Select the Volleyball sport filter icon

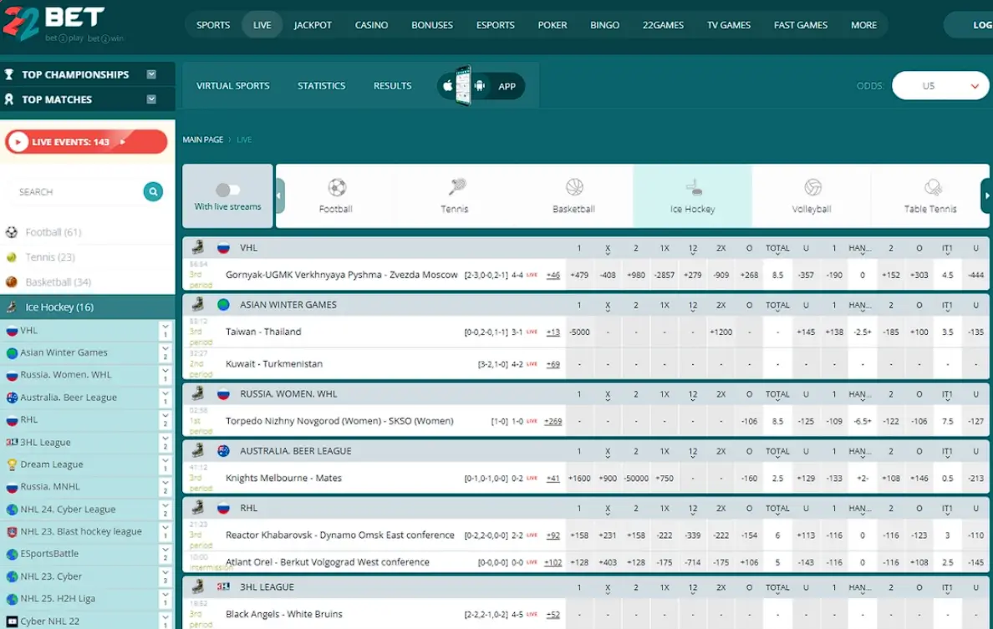coord(811,188)
